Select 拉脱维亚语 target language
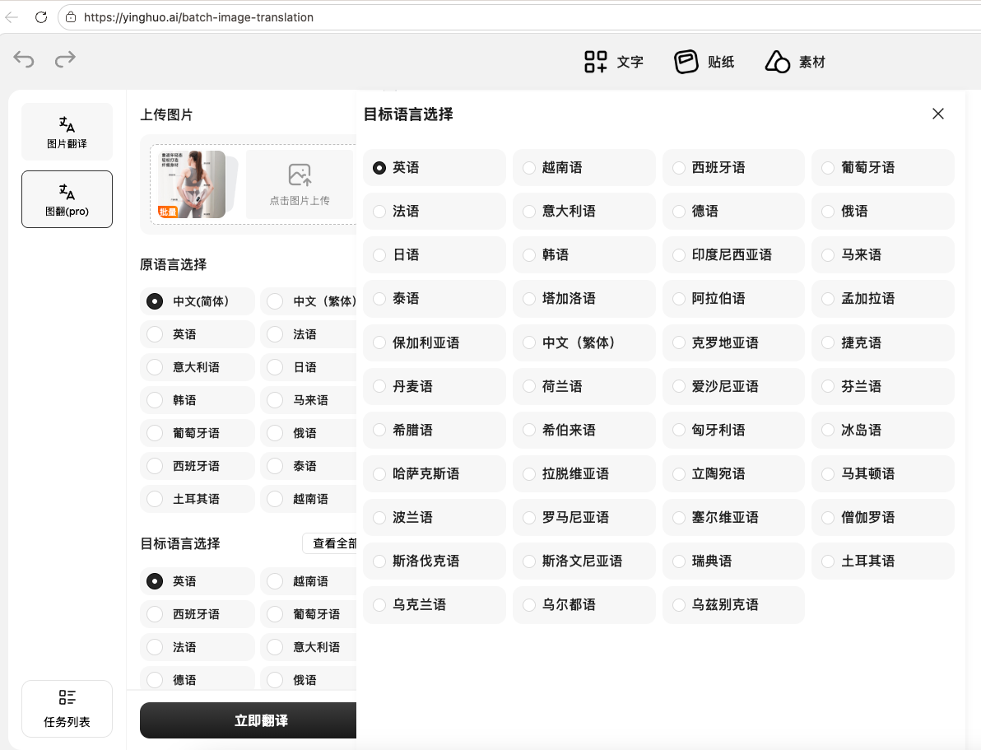The width and height of the screenshot is (981, 750). tap(583, 474)
